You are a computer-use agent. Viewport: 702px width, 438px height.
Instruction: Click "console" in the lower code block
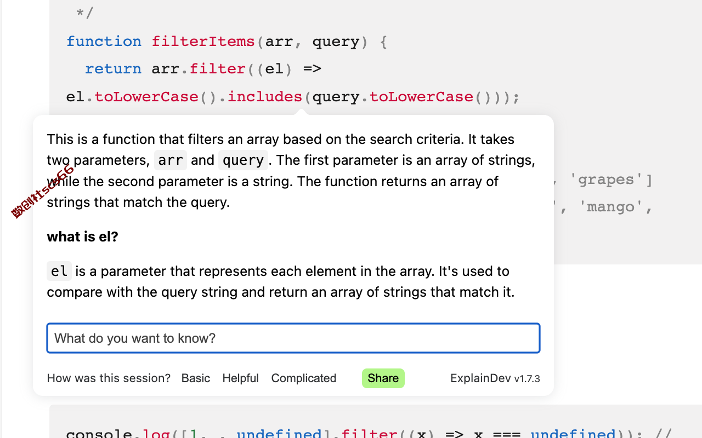(x=99, y=433)
